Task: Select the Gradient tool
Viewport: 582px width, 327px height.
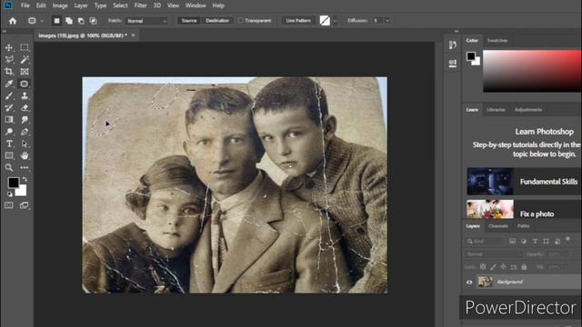Action: [9, 120]
